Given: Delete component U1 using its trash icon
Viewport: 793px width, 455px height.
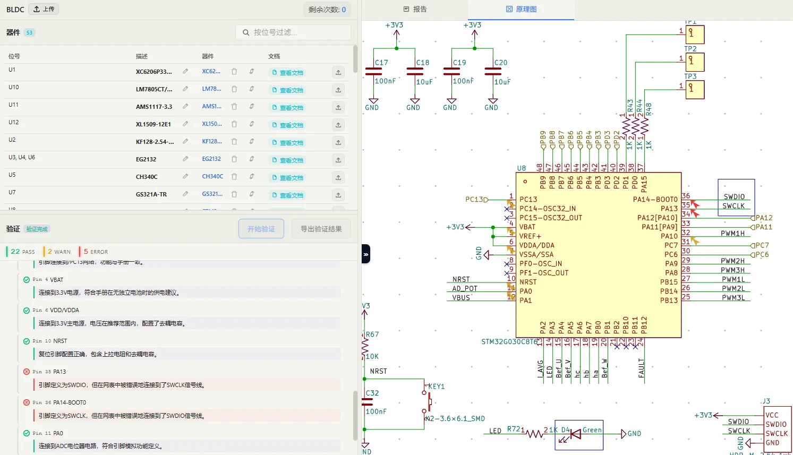Looking at the screenshot, I should (234, 72).
